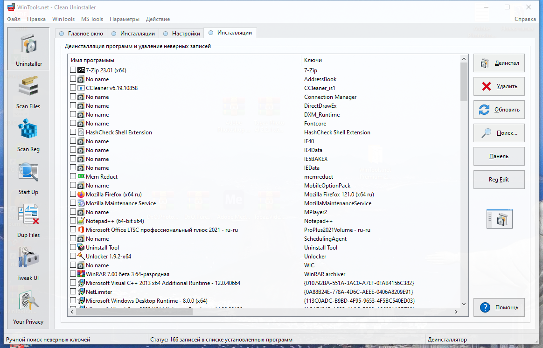Image resolution: width=543 pixels, height=348 pixels.
Task: Click the Notepad++ icon
Action: tap(81, 221)
